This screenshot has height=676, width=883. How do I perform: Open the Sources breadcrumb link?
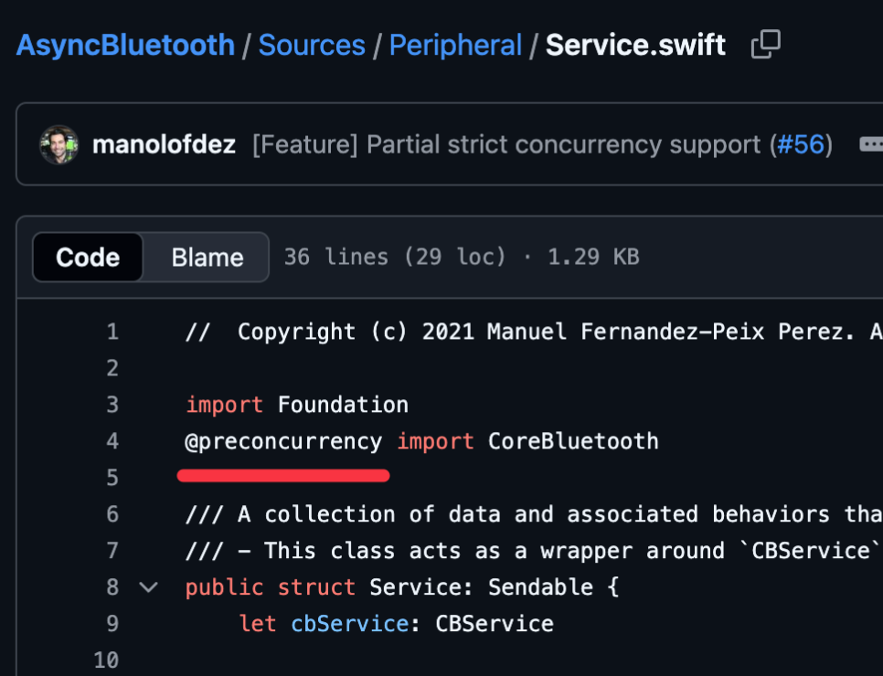312,45
